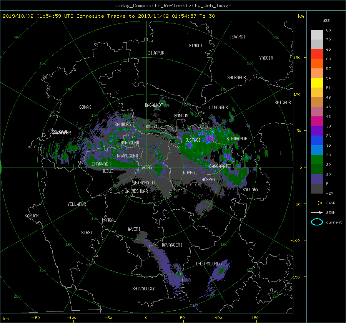Pick the magenta 39-42 dBZ swatch
Viewport: 346px width, 323px height.
pyautogui.click(x=317, y=121)
